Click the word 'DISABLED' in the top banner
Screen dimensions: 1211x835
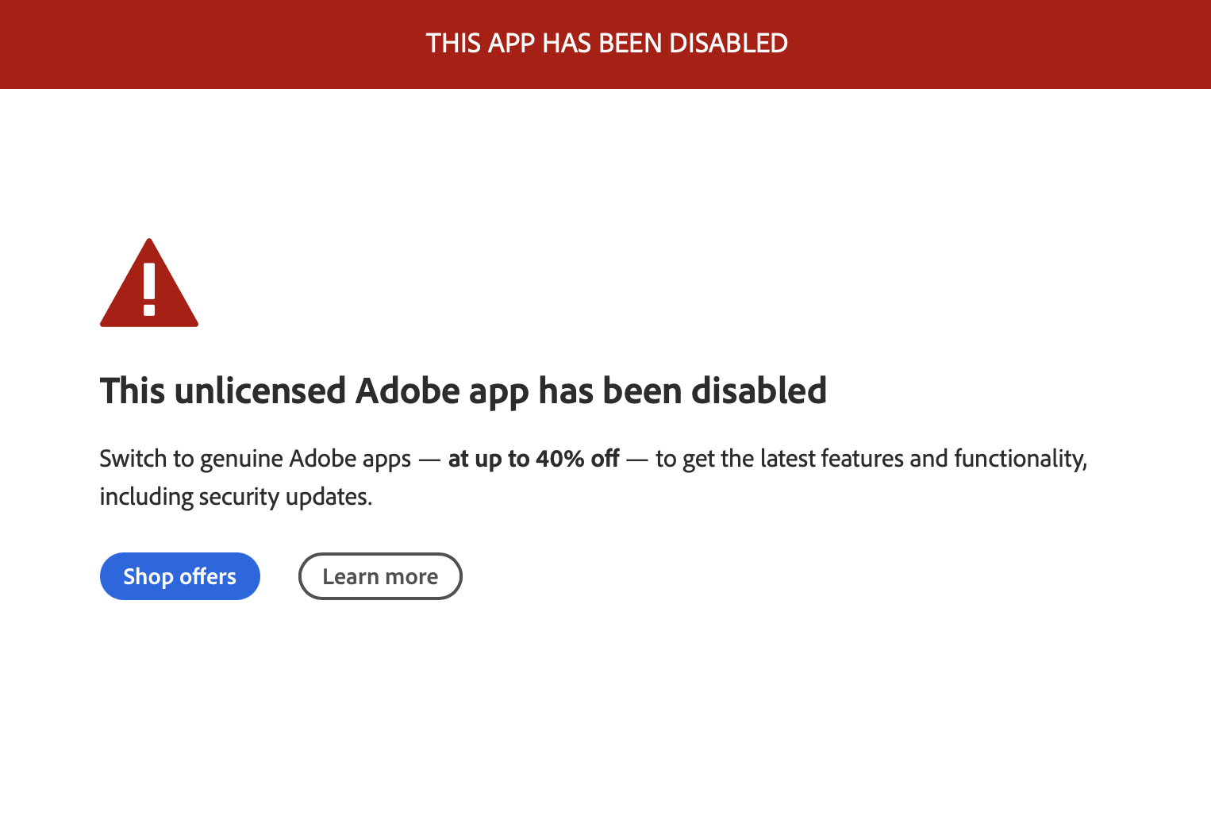pos(728,43)
